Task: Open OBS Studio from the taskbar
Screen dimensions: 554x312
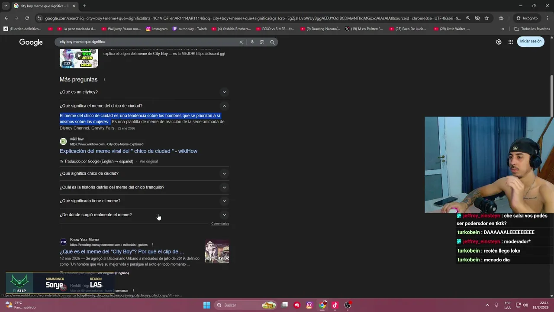Action: tap(348, 305)
